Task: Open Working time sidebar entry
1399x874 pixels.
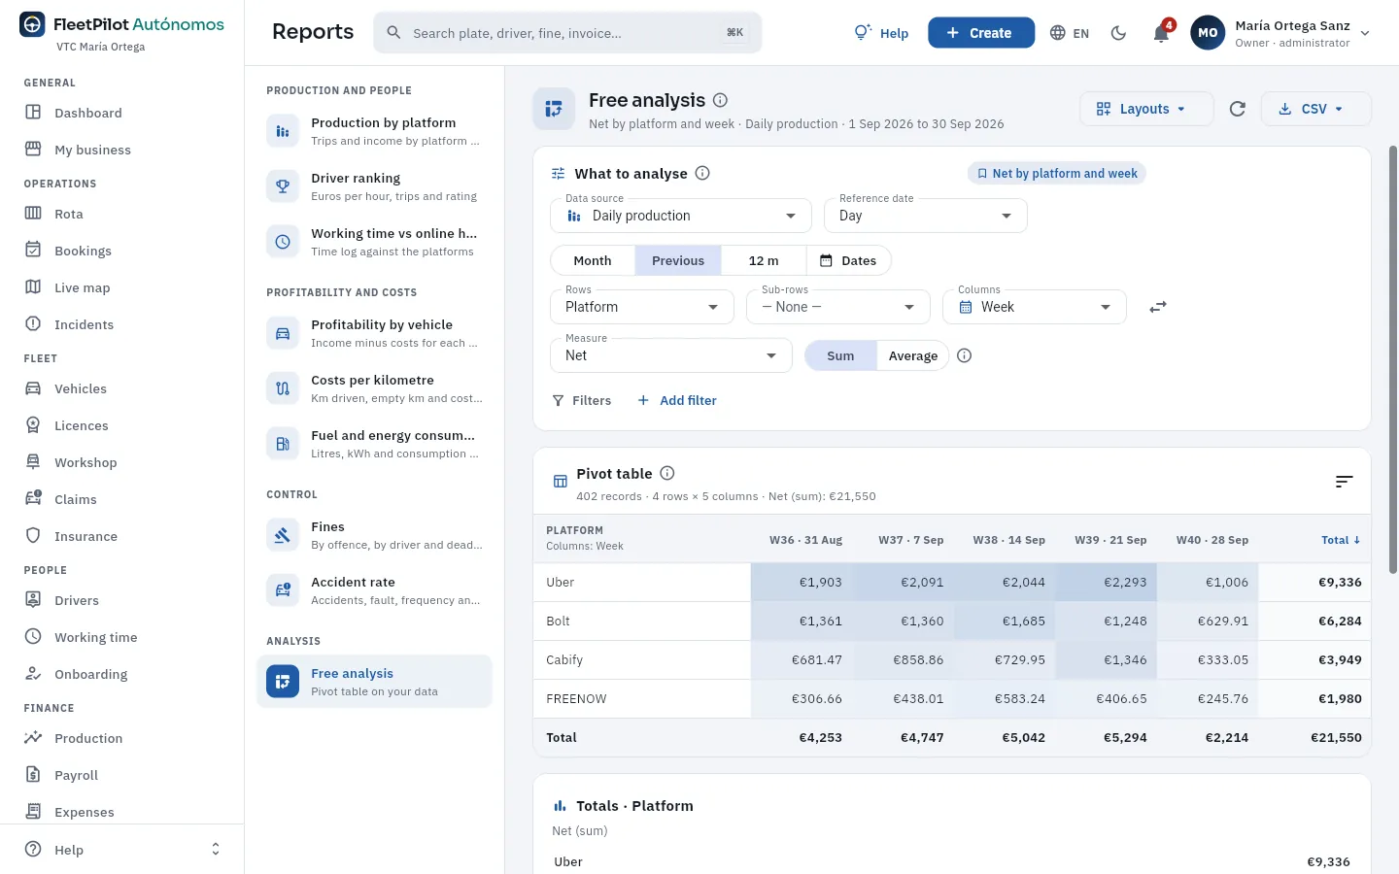Action: click(x=95, y=637)
